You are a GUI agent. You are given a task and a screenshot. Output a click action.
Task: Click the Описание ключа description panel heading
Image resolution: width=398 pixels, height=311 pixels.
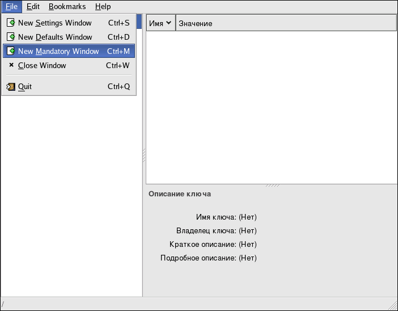point(179,194)
